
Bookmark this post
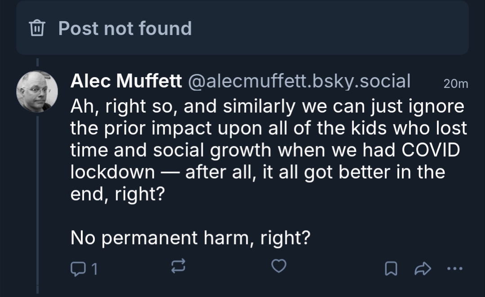pos(391,268)
